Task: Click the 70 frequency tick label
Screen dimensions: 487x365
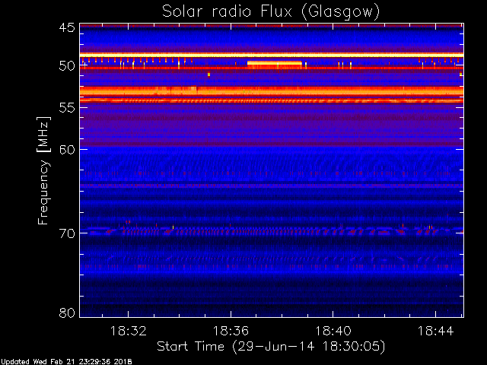Action: [x=67, y=233]
